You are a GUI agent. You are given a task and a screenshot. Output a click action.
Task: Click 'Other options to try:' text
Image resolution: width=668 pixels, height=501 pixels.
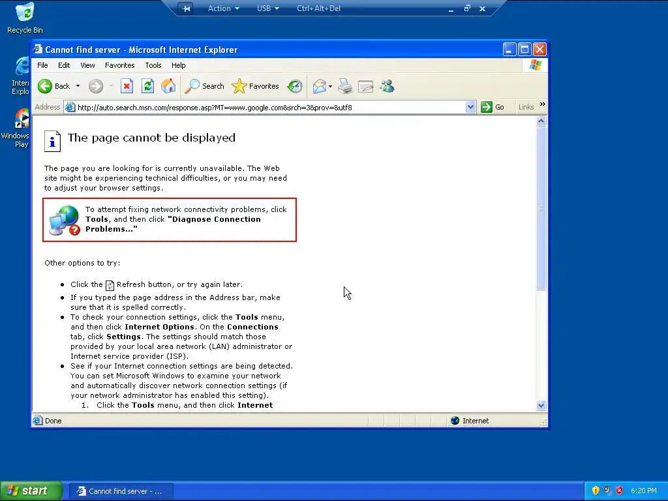pos(82,263)
